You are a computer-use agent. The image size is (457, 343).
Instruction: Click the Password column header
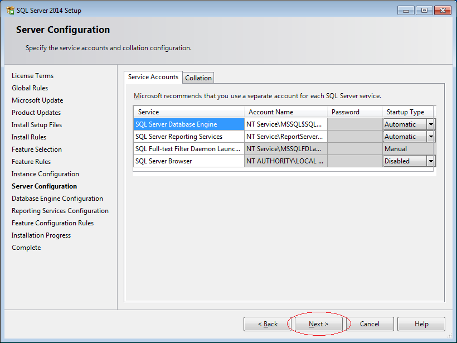coord(355,112)
